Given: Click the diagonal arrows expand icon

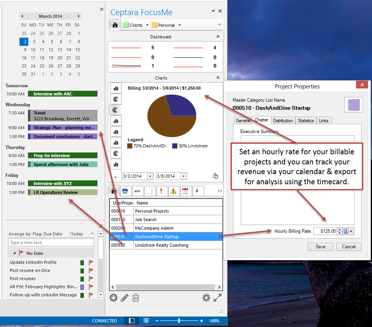Looking at the screenshot, I should [x=217, y=298].
